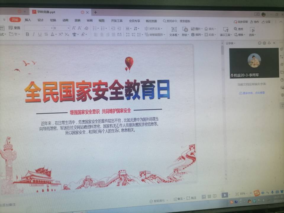Click the 分享 (Share) button
Screen dimensions: 284x213
coord(266,22)
